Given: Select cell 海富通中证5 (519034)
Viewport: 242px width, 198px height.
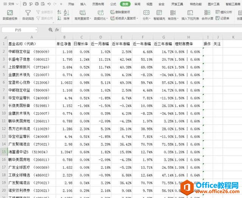Looking at the screenshot, I should 32,152.
